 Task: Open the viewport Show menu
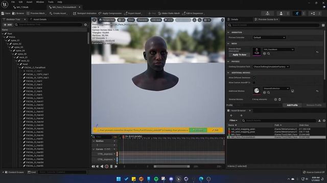(131, 20)
